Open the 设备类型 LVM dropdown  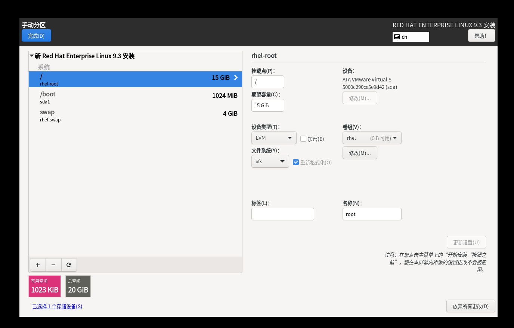coord(274,137)
